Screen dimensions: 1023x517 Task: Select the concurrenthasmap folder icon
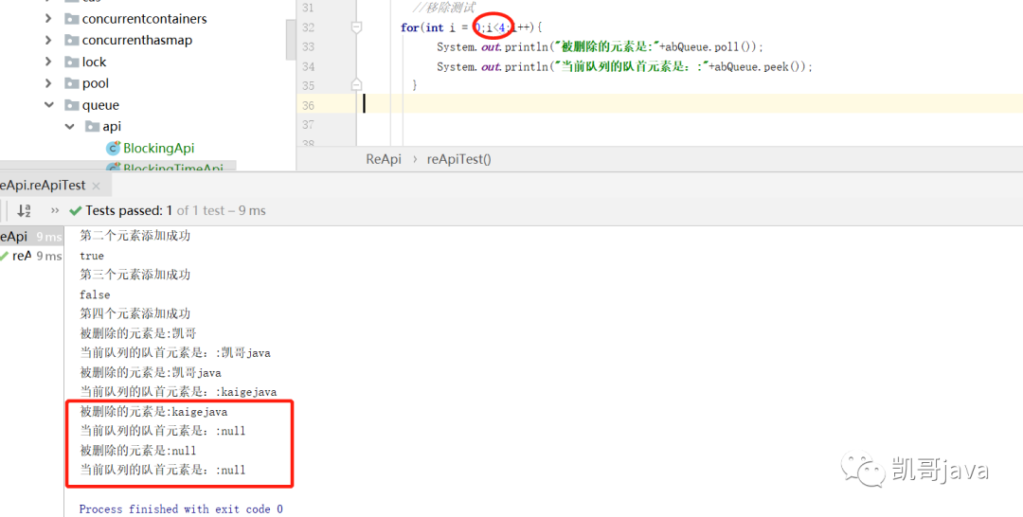pos(72,41)
